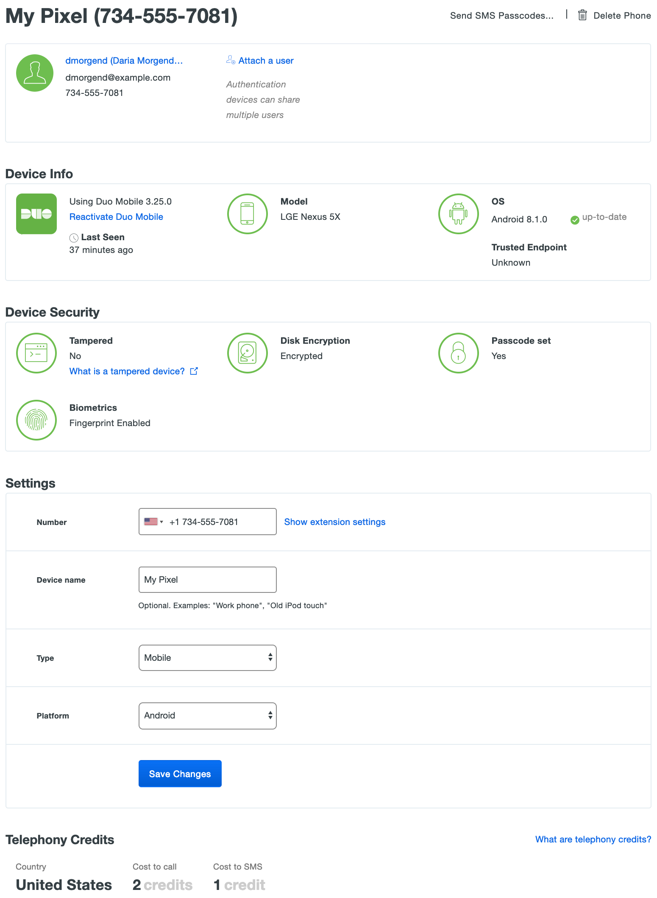Click the Biometrics fingerprint icon
This screenshot has width=657, height=898.
[x=36, y=420]
